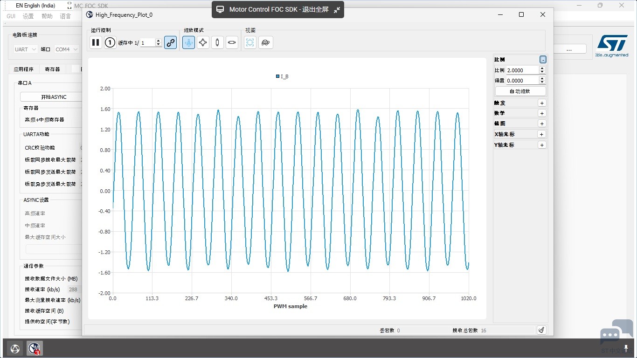Select the horizontal zoom mode icon
This screenshot has width=637, height=358.
[x=232, y=42]
